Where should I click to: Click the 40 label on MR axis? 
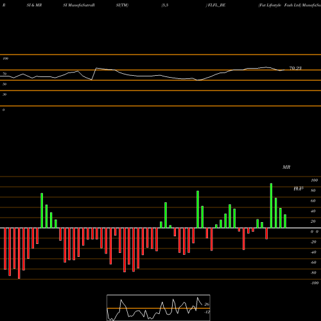tap(313, 211)
